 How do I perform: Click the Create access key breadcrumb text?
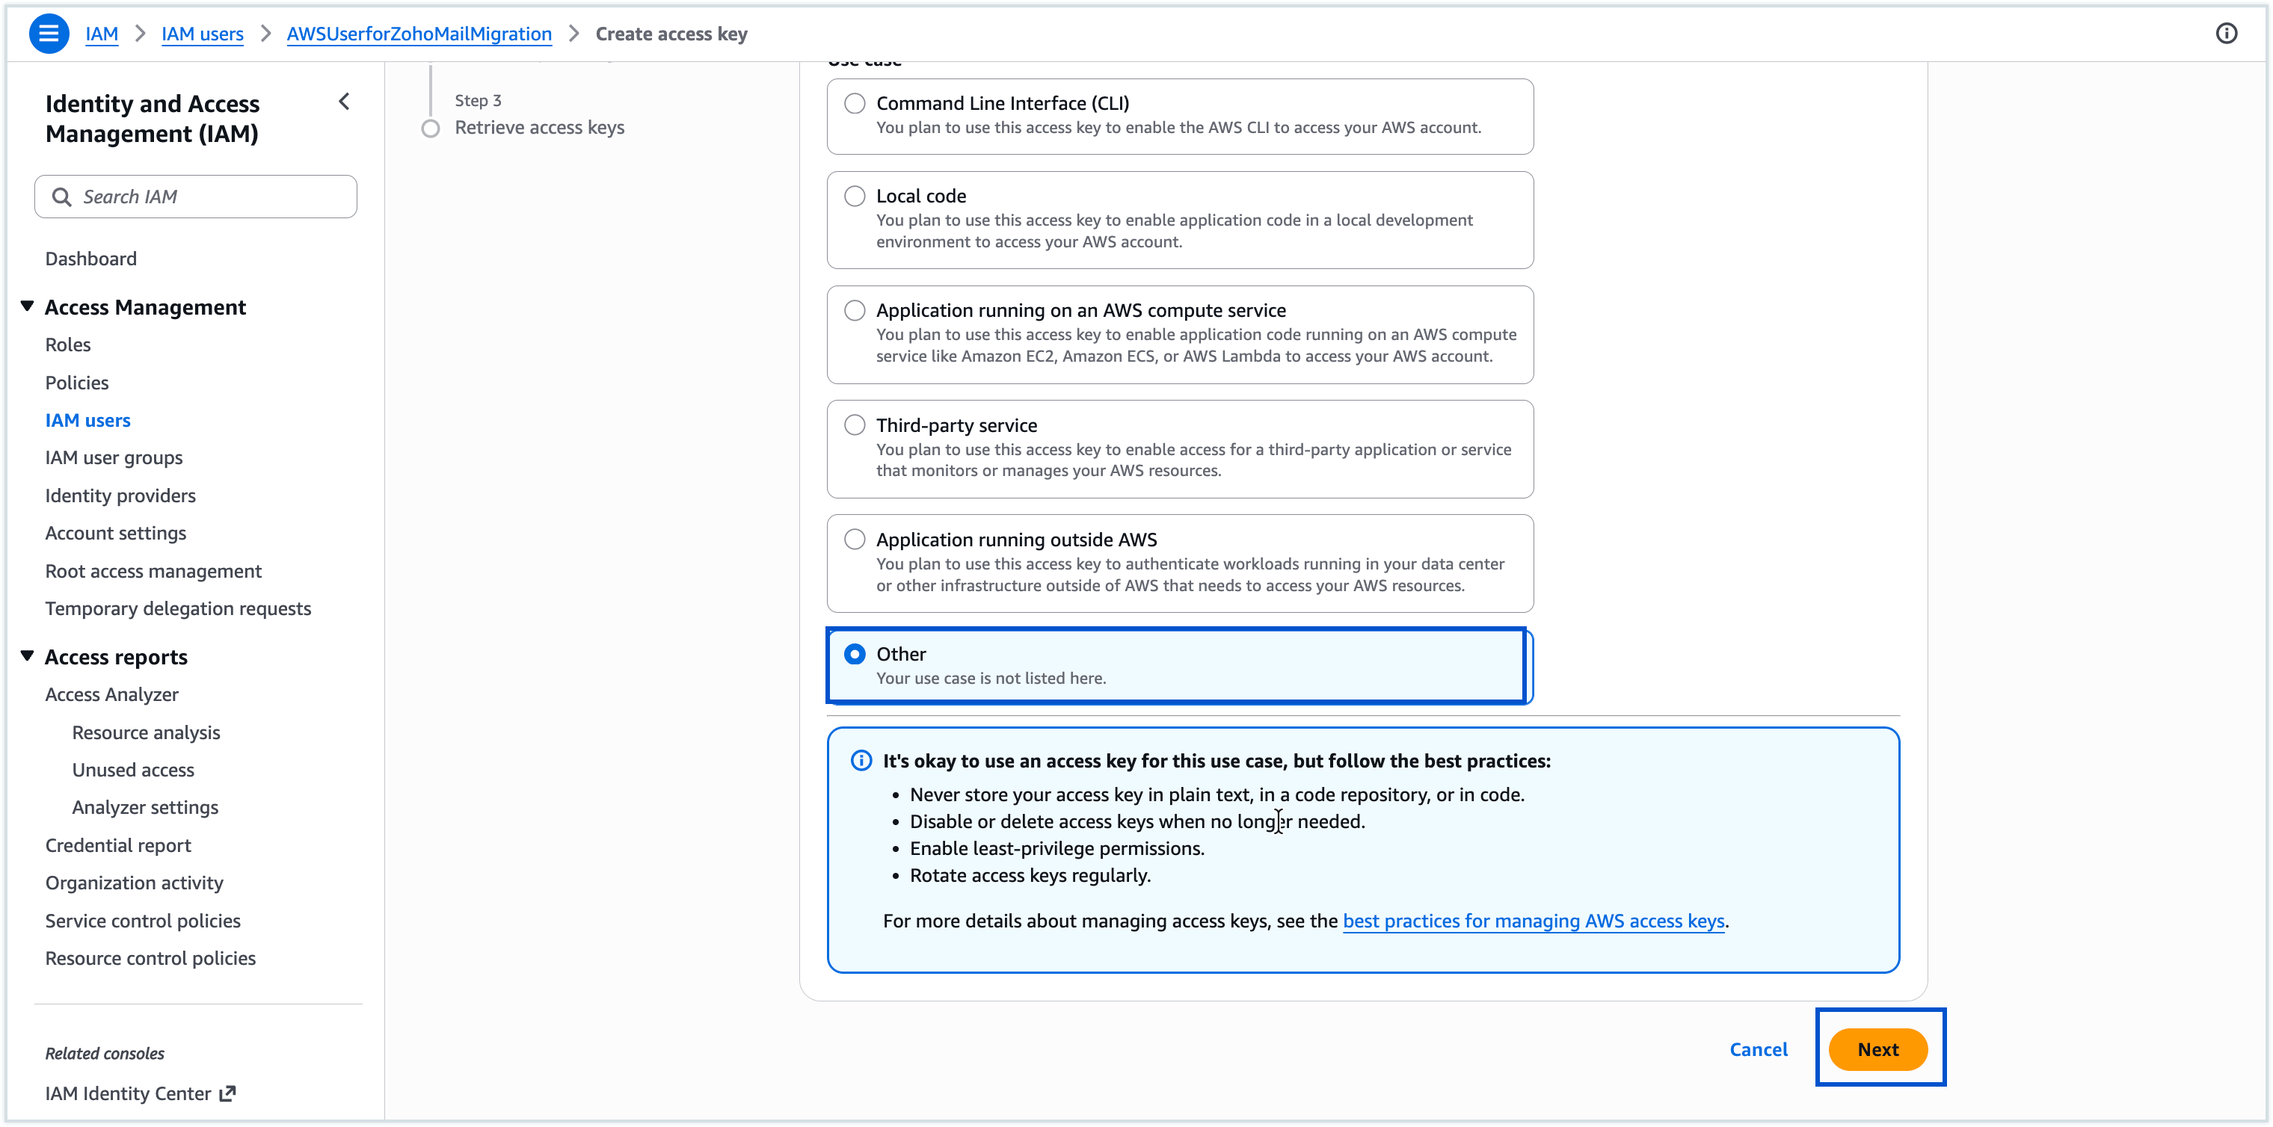[671, 34]
